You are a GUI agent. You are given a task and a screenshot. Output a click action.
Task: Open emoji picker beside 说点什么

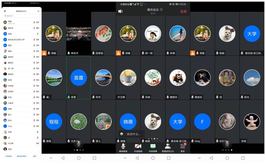click(x=122, y=134)
